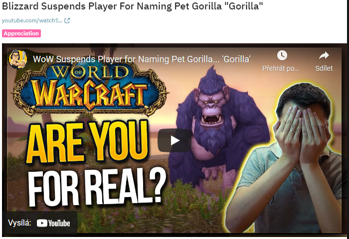Image resolution: width=349 pixels, height=239 pixels.
Task: Click the yellow 'ARE YOU' text in thumbnail
Action: click(x=87, y=143)
